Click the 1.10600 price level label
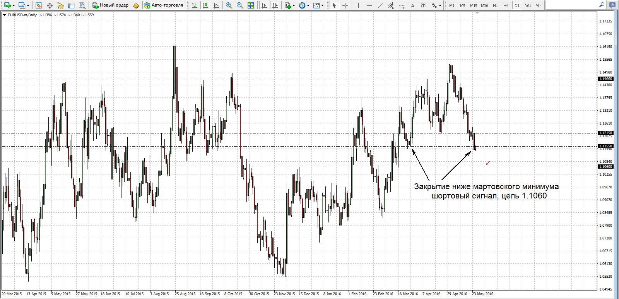 coord(605,167)
